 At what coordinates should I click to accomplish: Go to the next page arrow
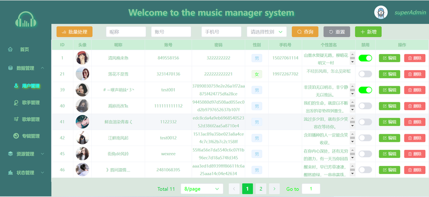click(x=275, y=189)
